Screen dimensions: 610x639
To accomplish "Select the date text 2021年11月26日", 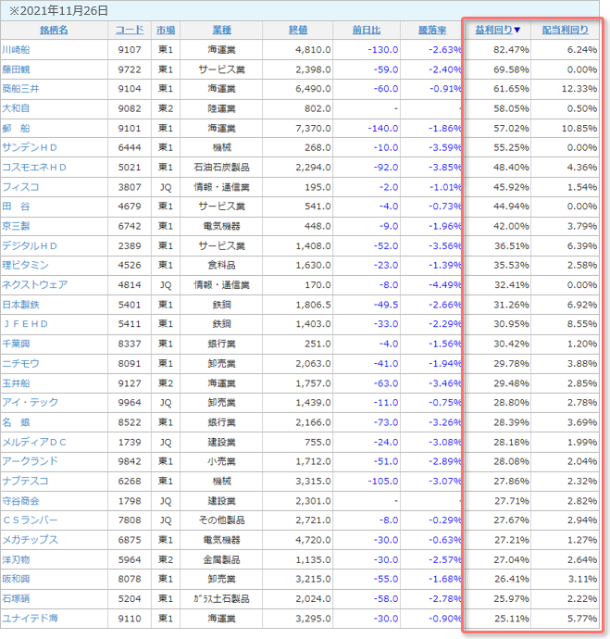I will click(64, 11).
